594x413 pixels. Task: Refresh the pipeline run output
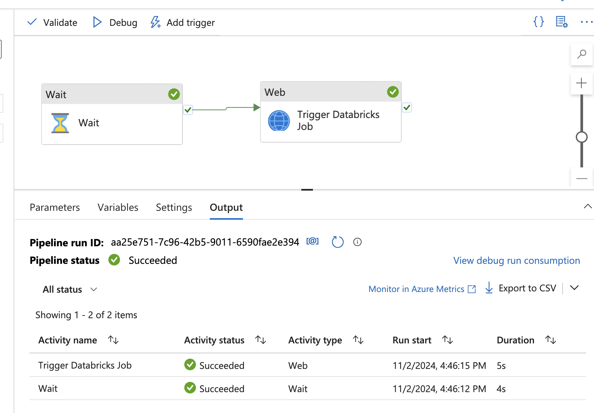click(337, 242)
